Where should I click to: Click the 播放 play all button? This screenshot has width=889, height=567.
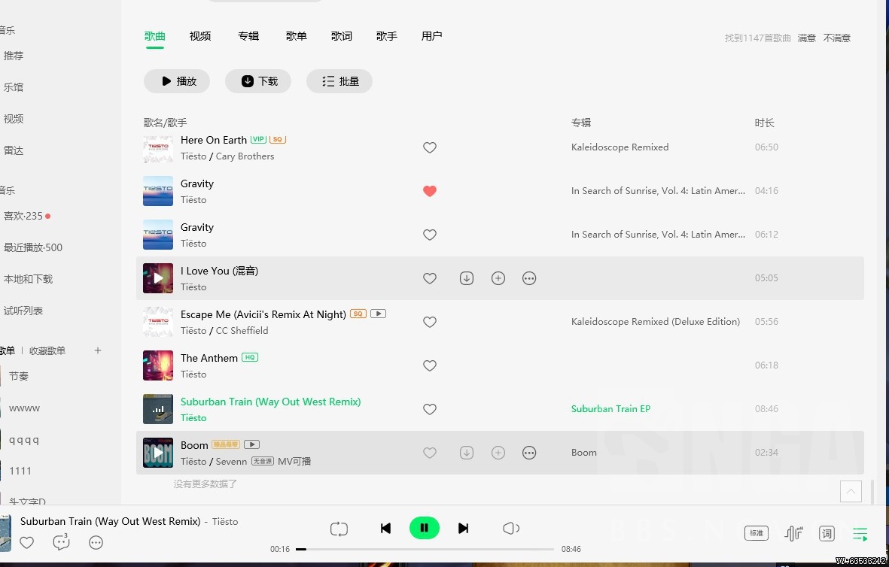click(x=176, y=80)
